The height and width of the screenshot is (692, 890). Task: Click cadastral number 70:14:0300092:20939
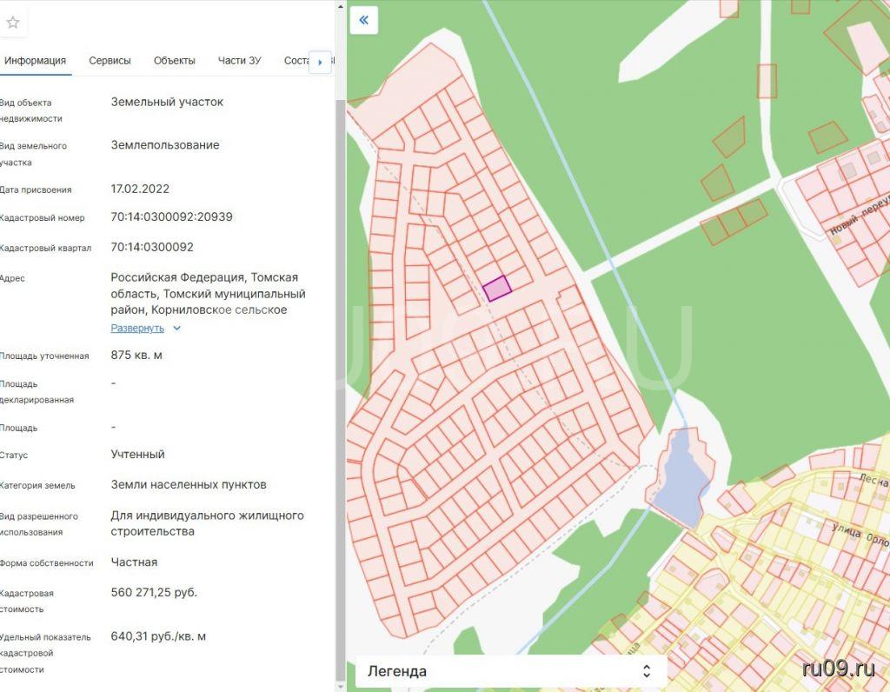[x=171, y=217]
